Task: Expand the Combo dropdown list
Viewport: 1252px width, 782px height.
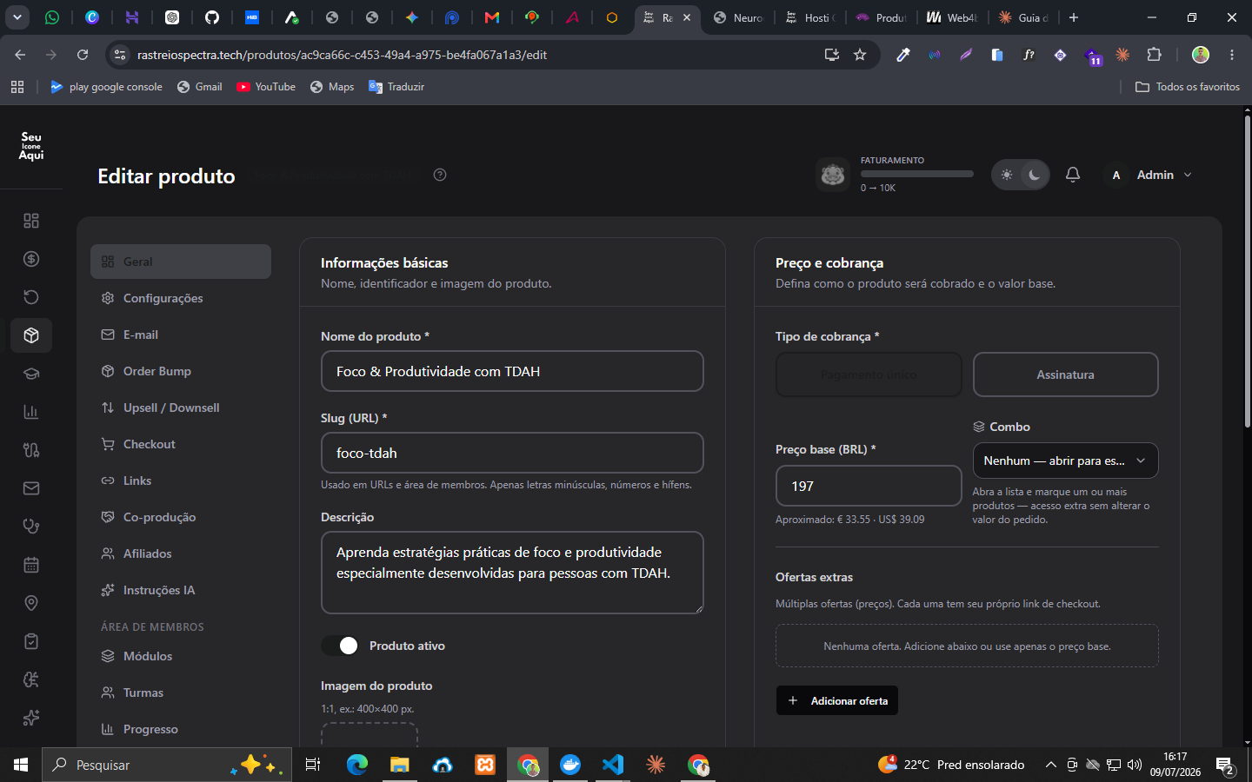Action: (x=1065, y=461)
